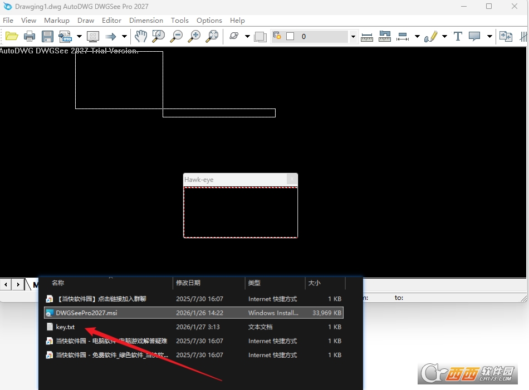Select the comment callout tool

[474, 36]
